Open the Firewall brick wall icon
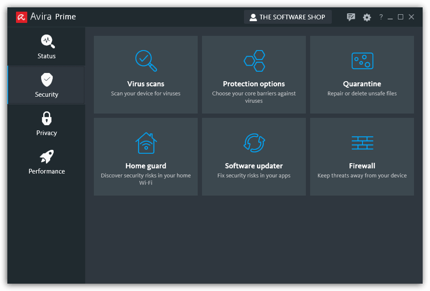The height and width of the screenshot is (291, 430). tap(362, 143)
